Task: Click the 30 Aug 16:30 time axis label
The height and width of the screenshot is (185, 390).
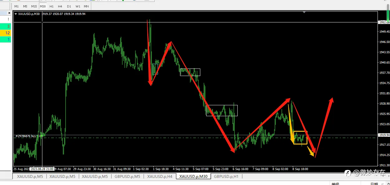Action: (x=102, y=169)
